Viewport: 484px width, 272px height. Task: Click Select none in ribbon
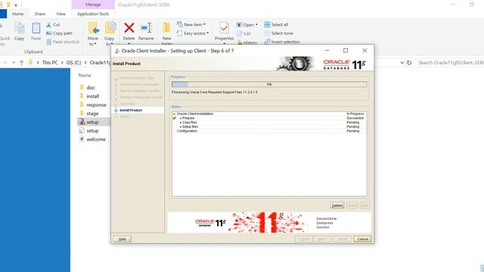point(279,33)
